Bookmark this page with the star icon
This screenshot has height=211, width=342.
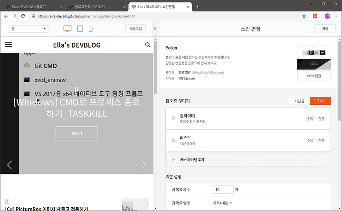pyautogui.click(x=304, y=16)
